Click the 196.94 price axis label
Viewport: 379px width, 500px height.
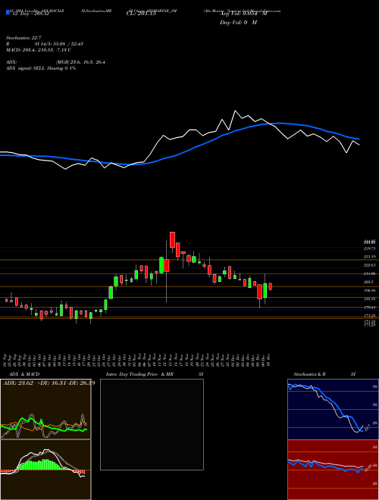tap(369, 291)
